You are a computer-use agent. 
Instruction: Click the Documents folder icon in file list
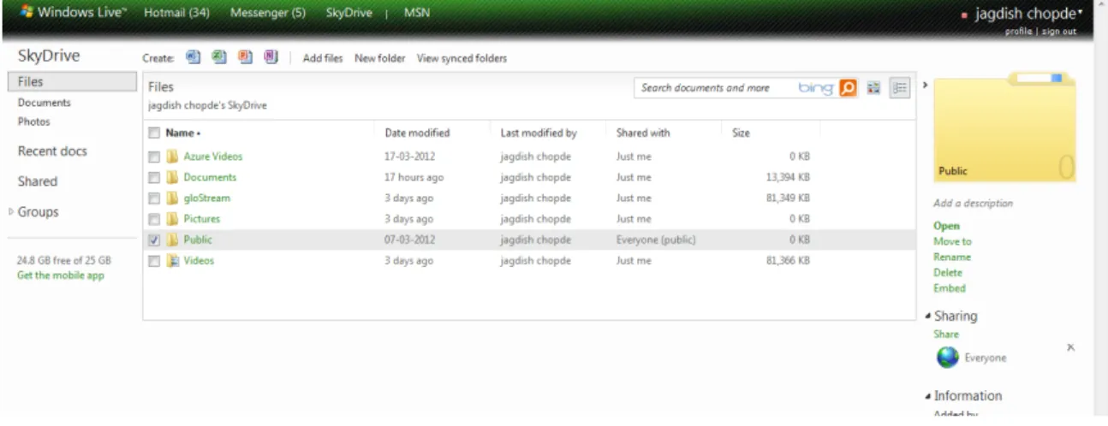click(x=172, y=177)
